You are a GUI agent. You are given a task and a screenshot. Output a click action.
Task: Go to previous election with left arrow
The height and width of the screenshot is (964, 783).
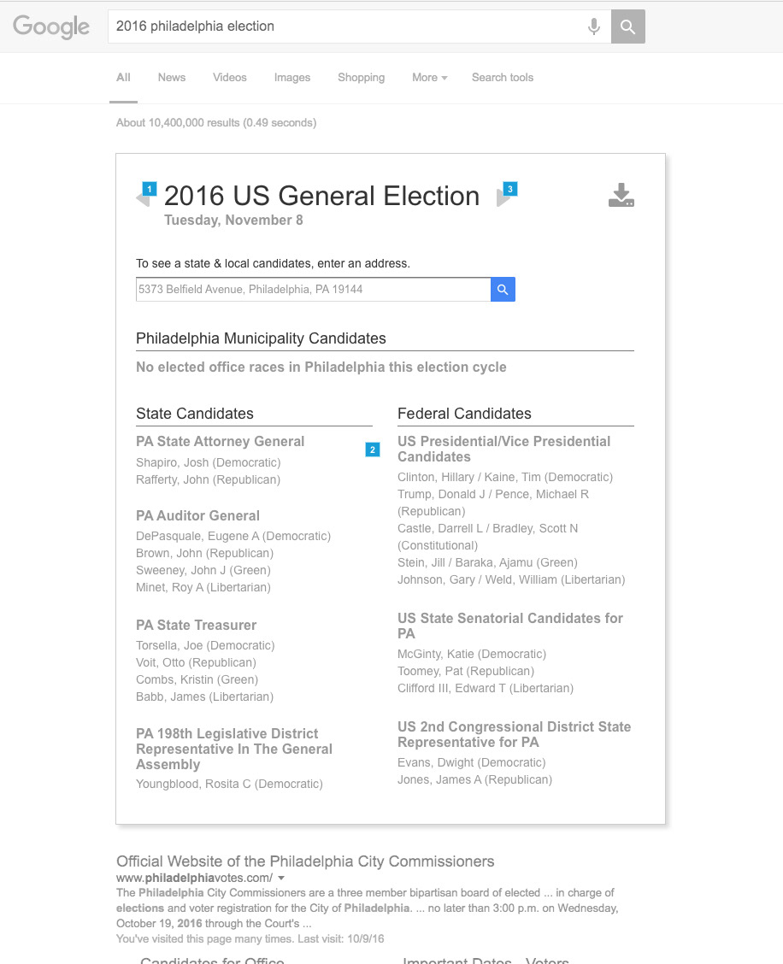(x=143, y=198)
